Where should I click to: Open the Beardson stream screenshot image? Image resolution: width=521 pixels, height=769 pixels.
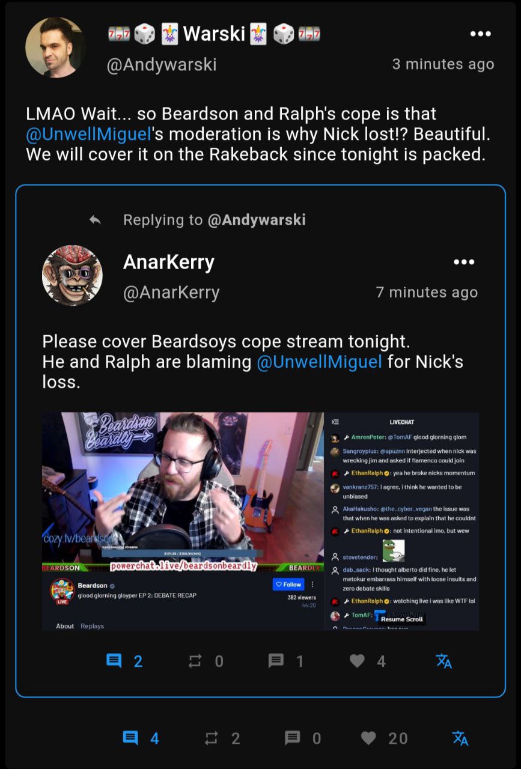(x=260, y=521)
